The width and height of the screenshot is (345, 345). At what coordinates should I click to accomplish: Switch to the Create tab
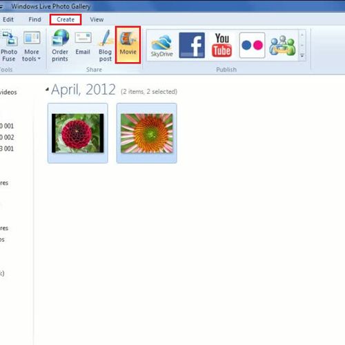tap(66, 19)
